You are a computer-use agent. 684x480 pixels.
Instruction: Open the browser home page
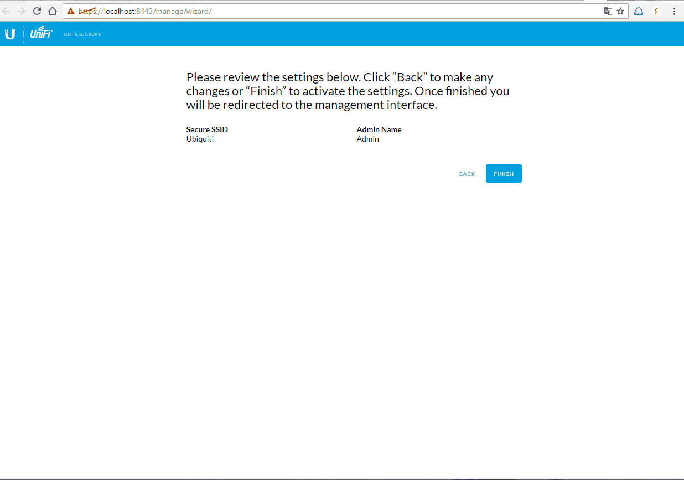click(x=53, y=11)
